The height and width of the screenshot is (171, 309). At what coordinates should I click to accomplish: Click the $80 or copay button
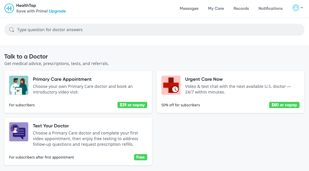coord(284,105)
